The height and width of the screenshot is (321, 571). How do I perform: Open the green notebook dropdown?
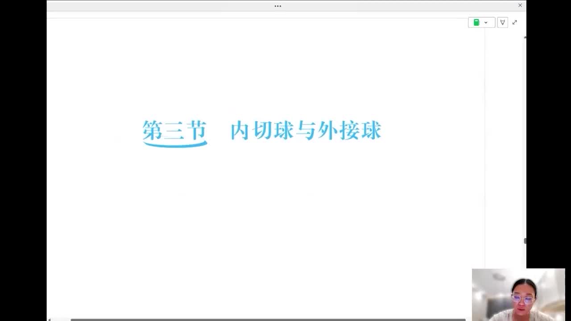pos(481,22)
